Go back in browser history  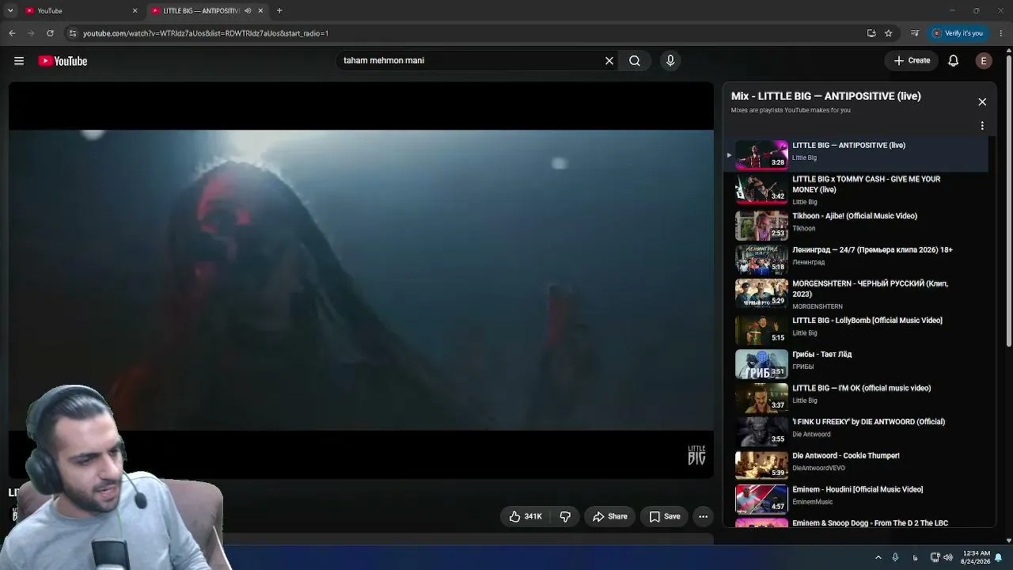pos(12,33)
